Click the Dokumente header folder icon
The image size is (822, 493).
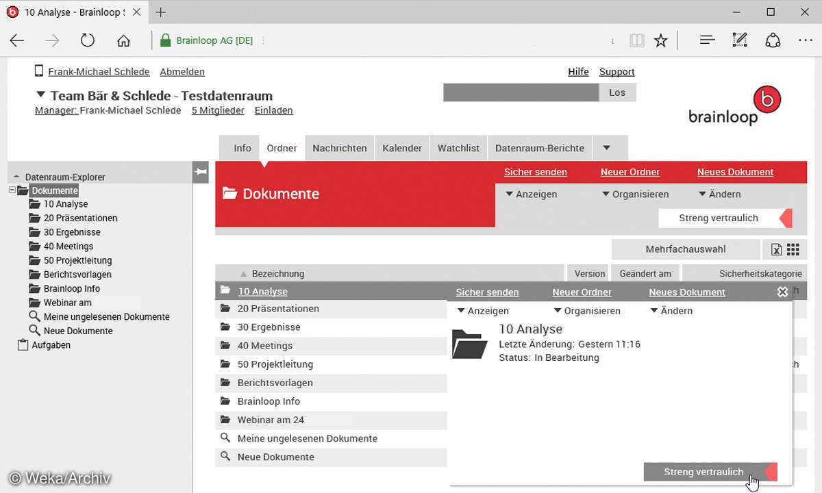pos(229,194)
